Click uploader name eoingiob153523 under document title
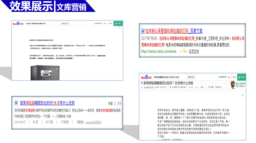 click(149, 87)
